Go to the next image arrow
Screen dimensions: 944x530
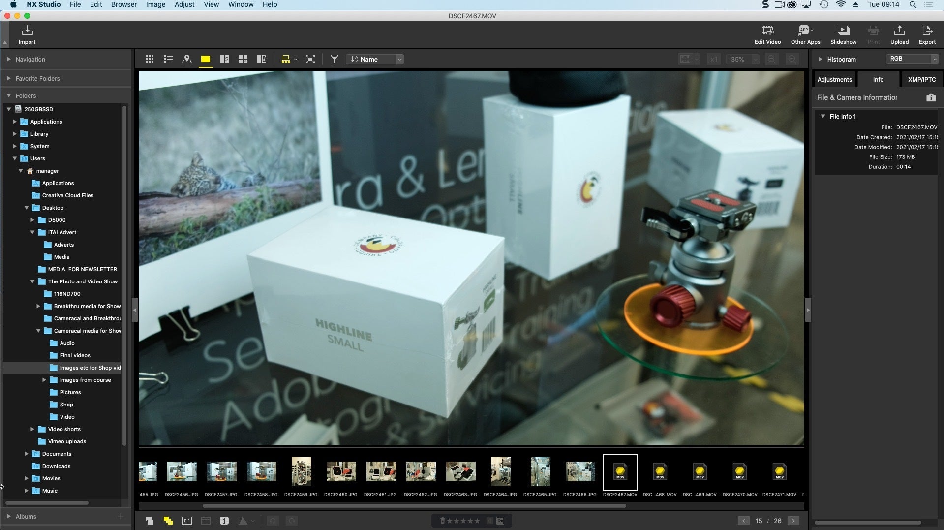pos(792,521)
